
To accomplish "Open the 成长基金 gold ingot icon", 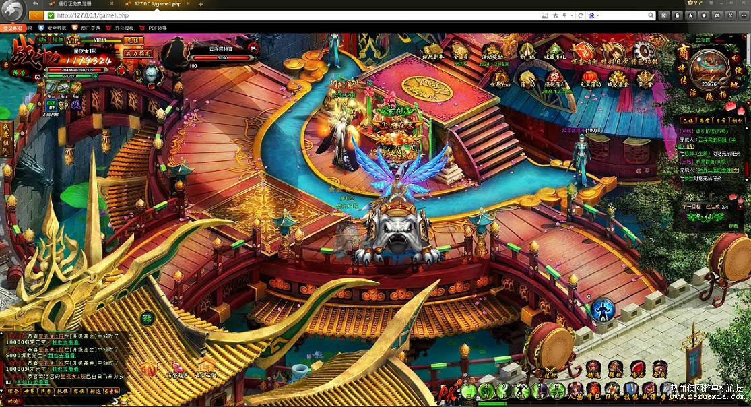I will [x=618, y=79].
